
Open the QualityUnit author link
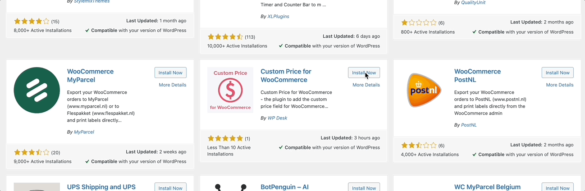click(473, 2)
